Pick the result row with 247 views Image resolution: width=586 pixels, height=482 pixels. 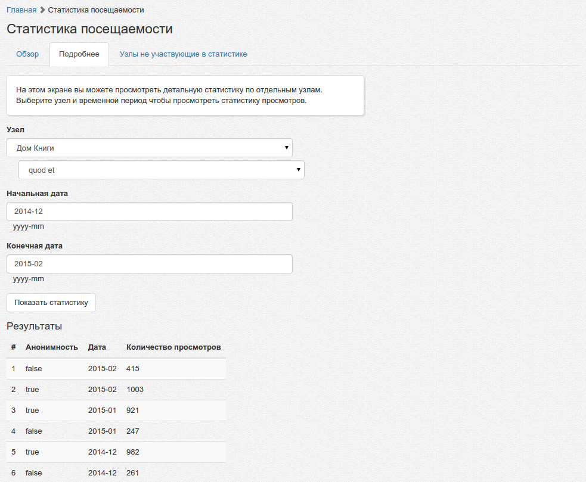pyautogui.click(x=116, y=431)
